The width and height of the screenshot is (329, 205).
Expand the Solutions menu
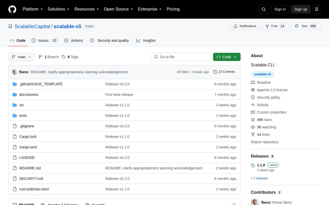pos(58,9)
